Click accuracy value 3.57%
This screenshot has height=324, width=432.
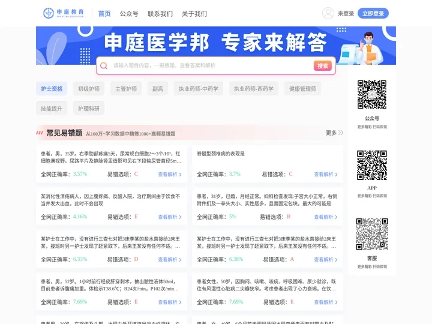coord(80,174)
